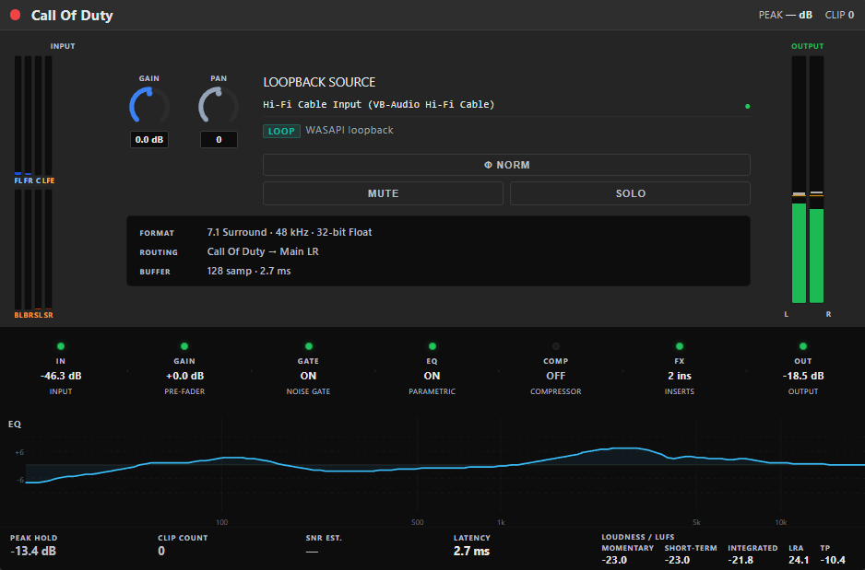This screenshot has height=570, width=865.
Task: Enable the COMP compressor stage
Action: 555,368
